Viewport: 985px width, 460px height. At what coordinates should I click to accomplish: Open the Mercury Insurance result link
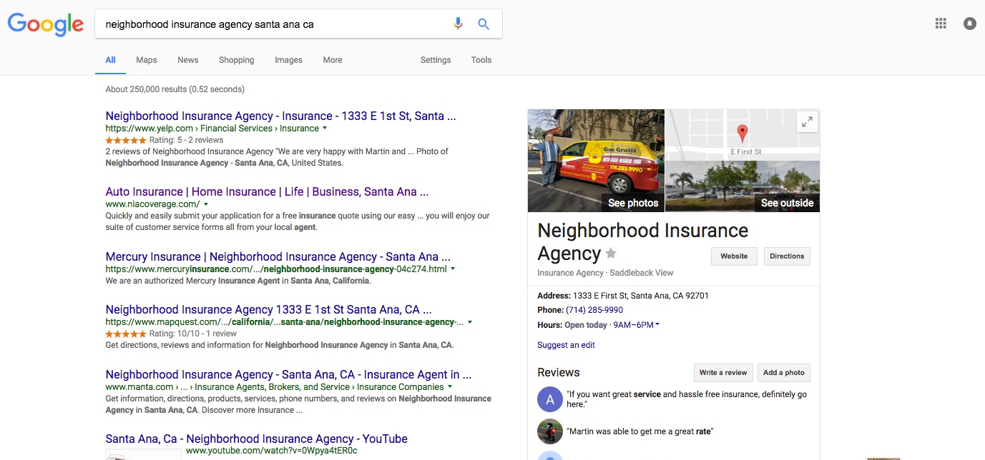278,256
